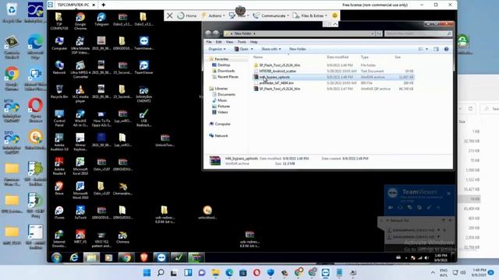The image size is (499, 280).
Task: Sort the file list by the Name column
Action: pos(258,57)
